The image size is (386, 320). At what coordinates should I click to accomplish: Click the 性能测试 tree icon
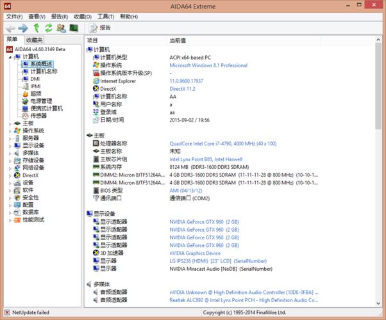[17, 220]
